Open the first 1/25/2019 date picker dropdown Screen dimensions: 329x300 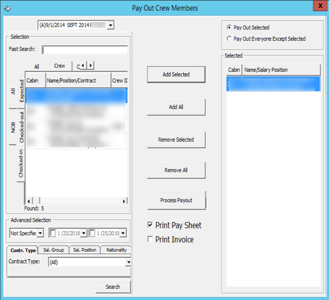pos(84,233)
